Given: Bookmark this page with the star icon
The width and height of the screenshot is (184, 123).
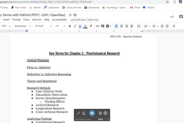Looking at the screenshot, I should point(167,2).
